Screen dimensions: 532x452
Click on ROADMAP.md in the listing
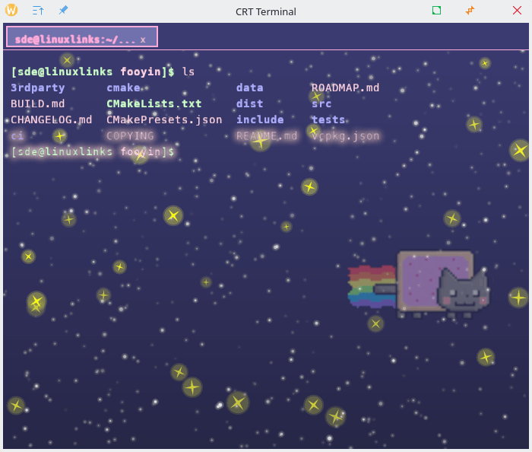pyautogui.click(x=345, y=88)
